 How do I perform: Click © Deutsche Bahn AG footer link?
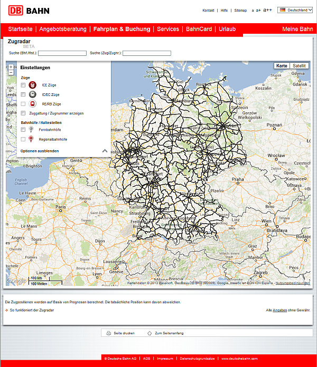click(120, 359)
